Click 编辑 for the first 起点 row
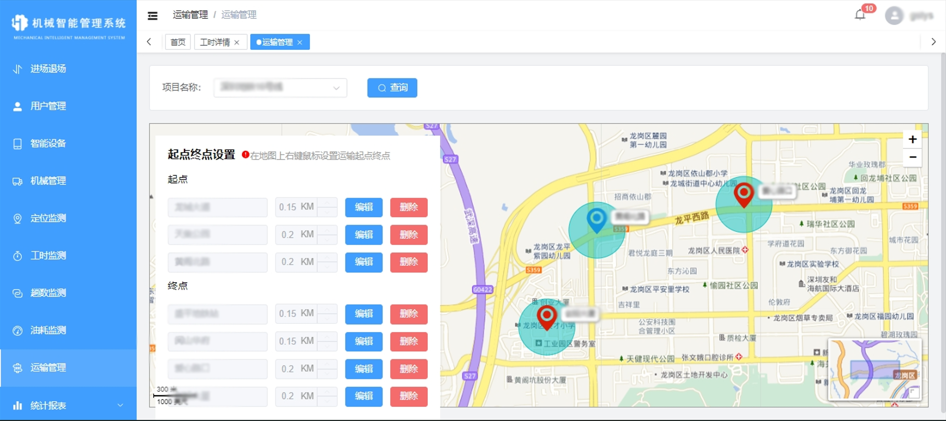This screenshot has height=421, width=946. 364,207
